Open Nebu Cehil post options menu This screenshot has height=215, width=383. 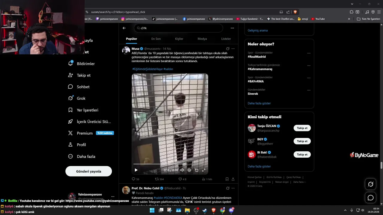coord(233,188)
